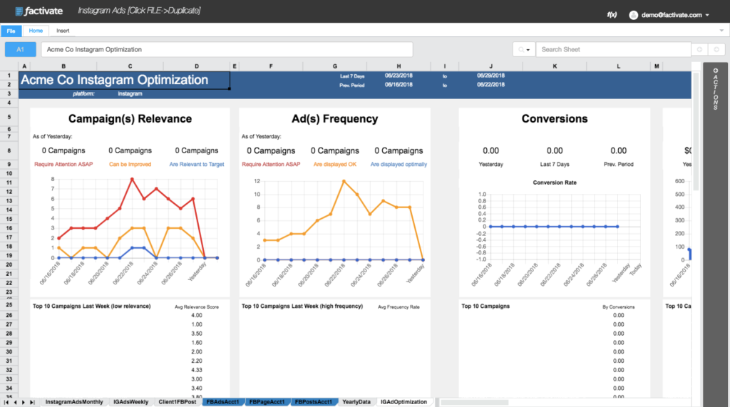Click the 06/23/2018 Last 7 Days start date

click(x=399, y=76)
